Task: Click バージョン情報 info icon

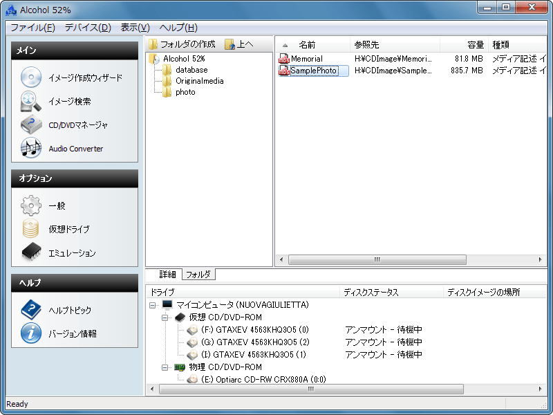Action: pyautogui.click(x=31, y=333)
